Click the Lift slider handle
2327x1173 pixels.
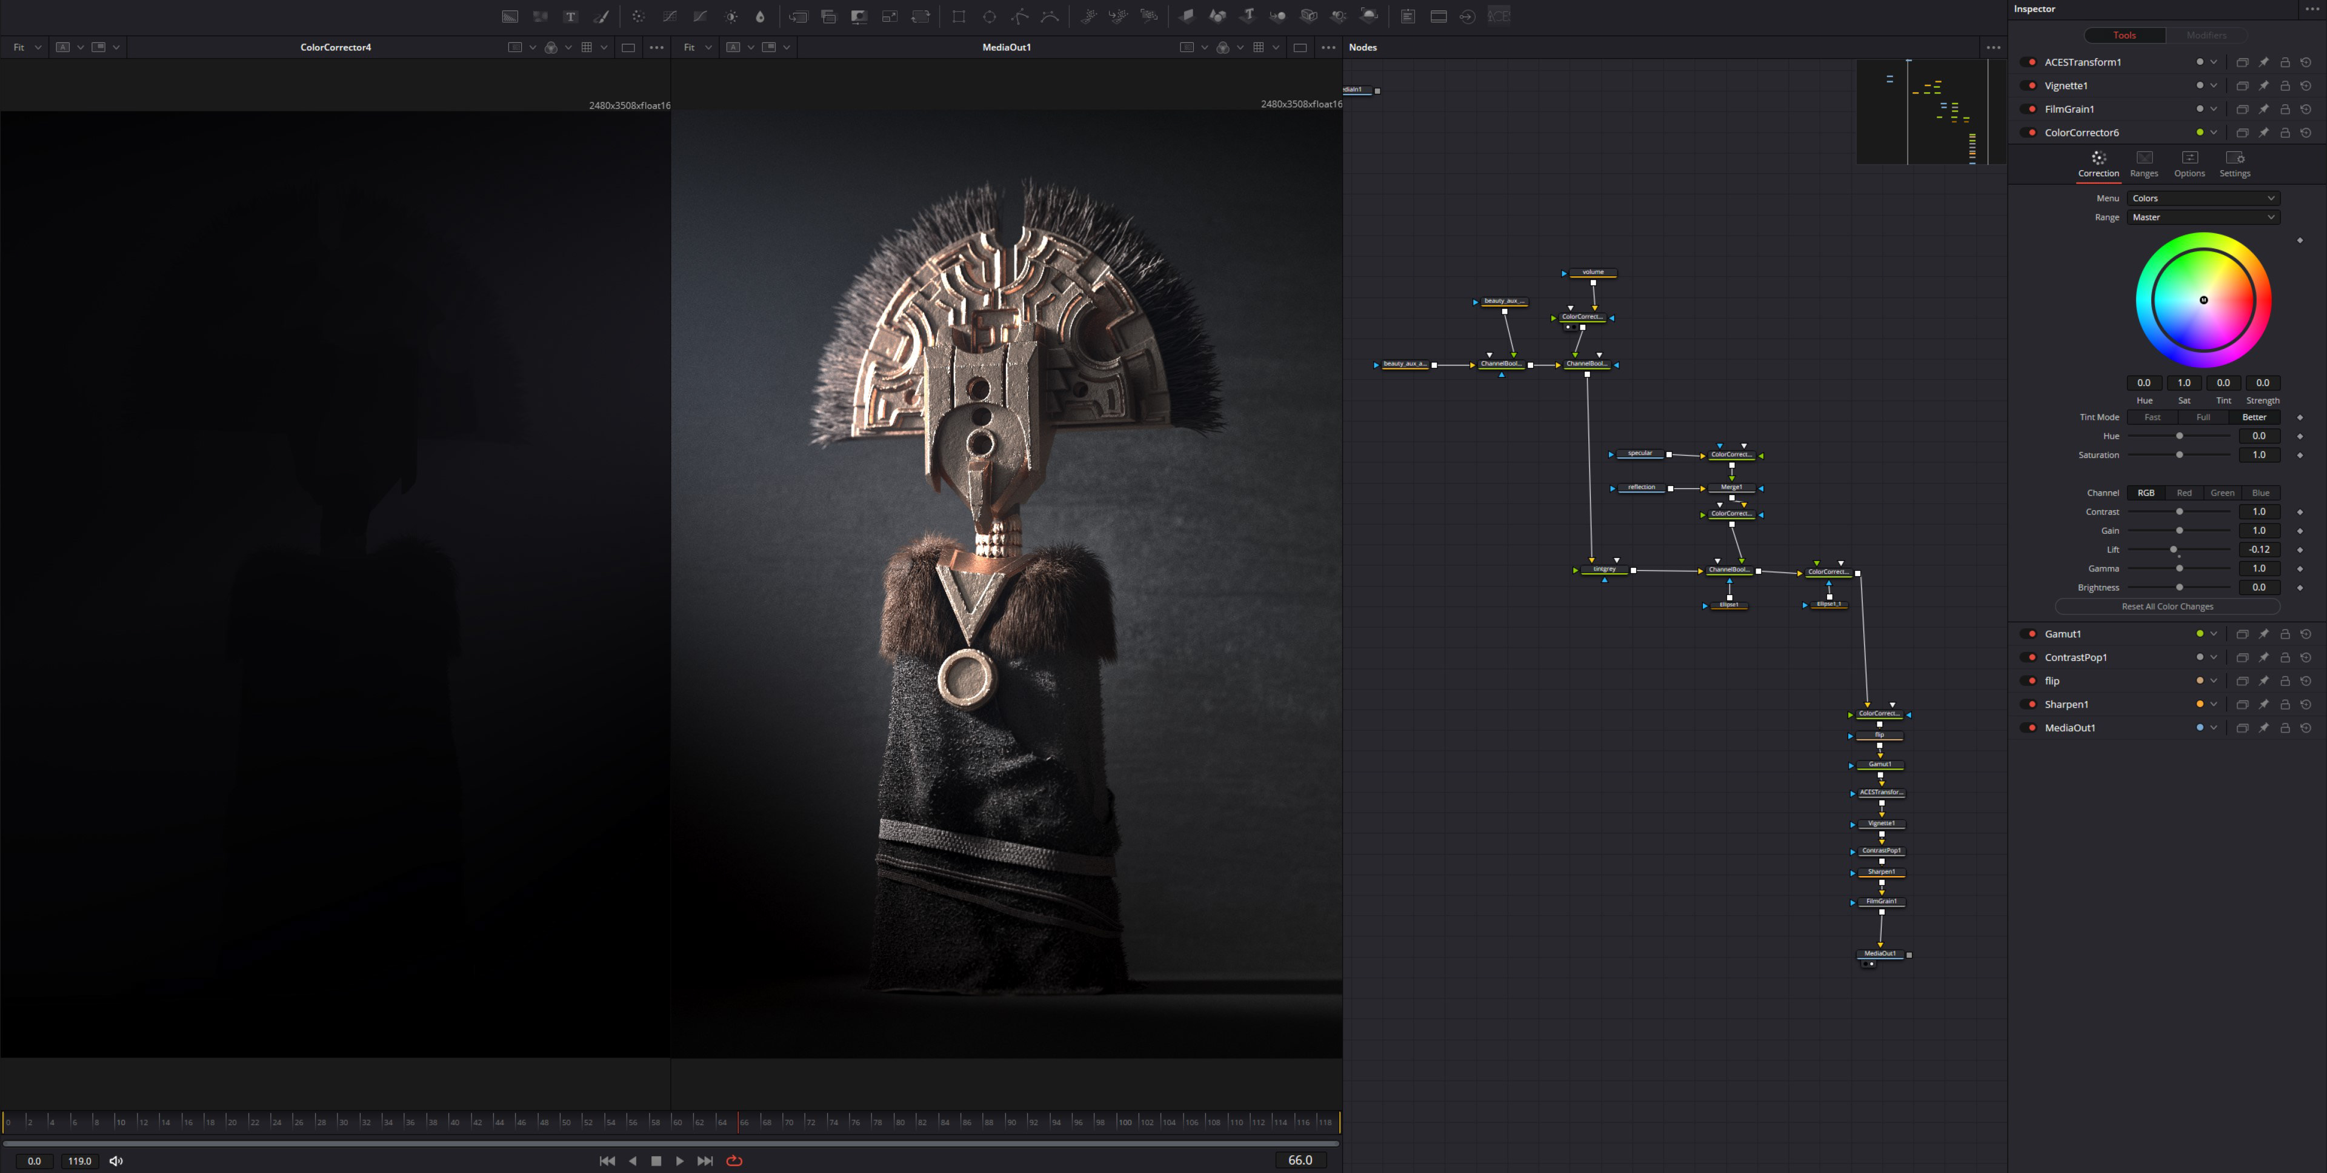point(2174,550)
